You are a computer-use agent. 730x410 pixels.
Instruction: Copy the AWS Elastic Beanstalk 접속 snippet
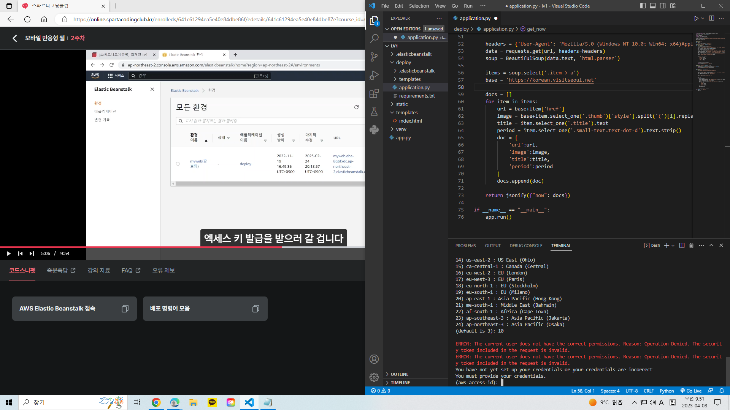[x=125, y=309]
